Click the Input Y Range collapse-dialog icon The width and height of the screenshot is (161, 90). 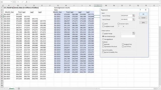(x=134, y=15)
